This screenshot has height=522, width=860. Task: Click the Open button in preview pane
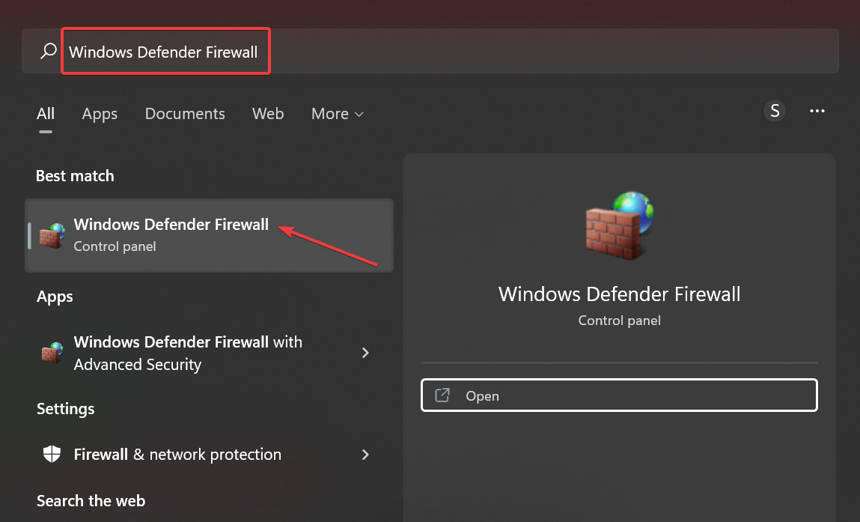(619, 395)
